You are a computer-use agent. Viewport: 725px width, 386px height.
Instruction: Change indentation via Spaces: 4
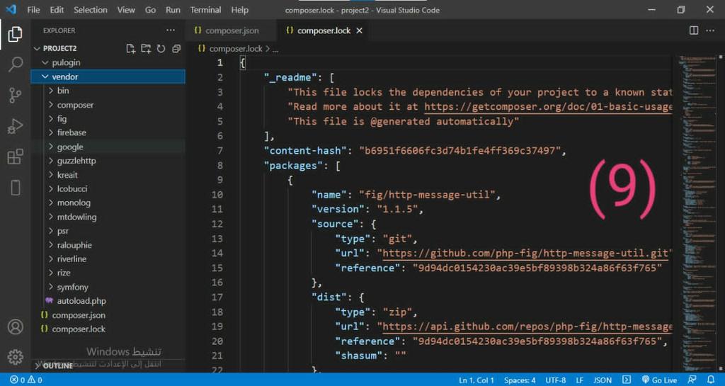[x=520, y=380]
